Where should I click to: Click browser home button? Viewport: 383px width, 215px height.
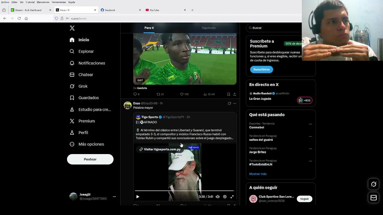26,18
